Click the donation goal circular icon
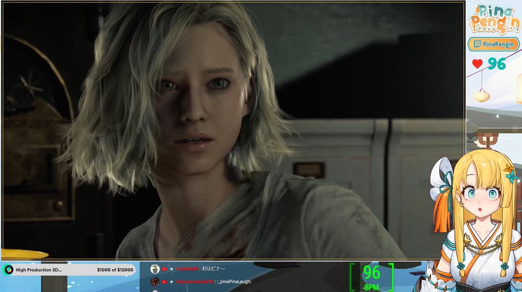 tap(8, 270)
